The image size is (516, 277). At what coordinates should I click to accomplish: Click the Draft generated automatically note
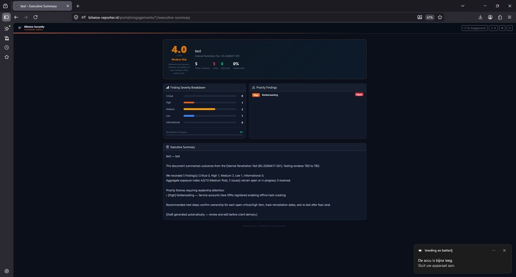(211, 215)
